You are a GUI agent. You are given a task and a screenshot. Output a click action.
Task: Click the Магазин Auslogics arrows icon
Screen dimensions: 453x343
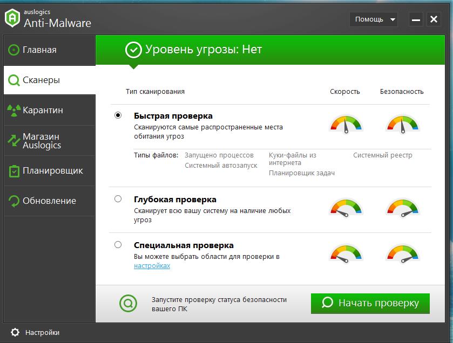14,141
